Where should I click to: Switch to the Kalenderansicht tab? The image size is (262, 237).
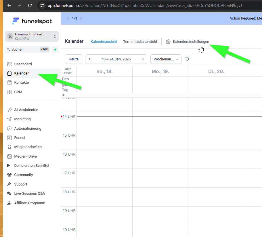coord(104,42)
